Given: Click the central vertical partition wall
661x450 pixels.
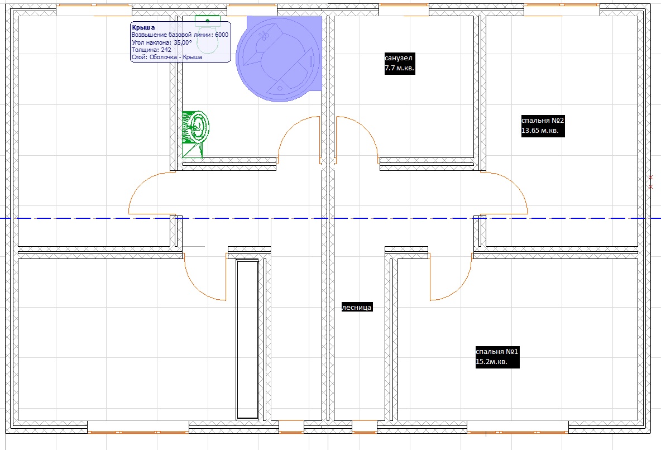Looking at the screenshot, I should (328, 218).
